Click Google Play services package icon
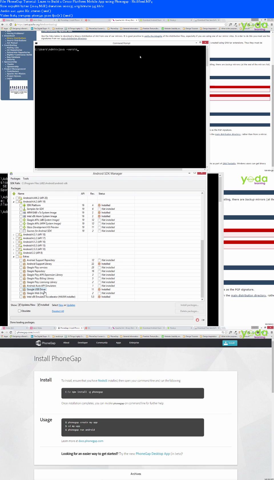Screen dimensions: 274x480 coord(25,267)
